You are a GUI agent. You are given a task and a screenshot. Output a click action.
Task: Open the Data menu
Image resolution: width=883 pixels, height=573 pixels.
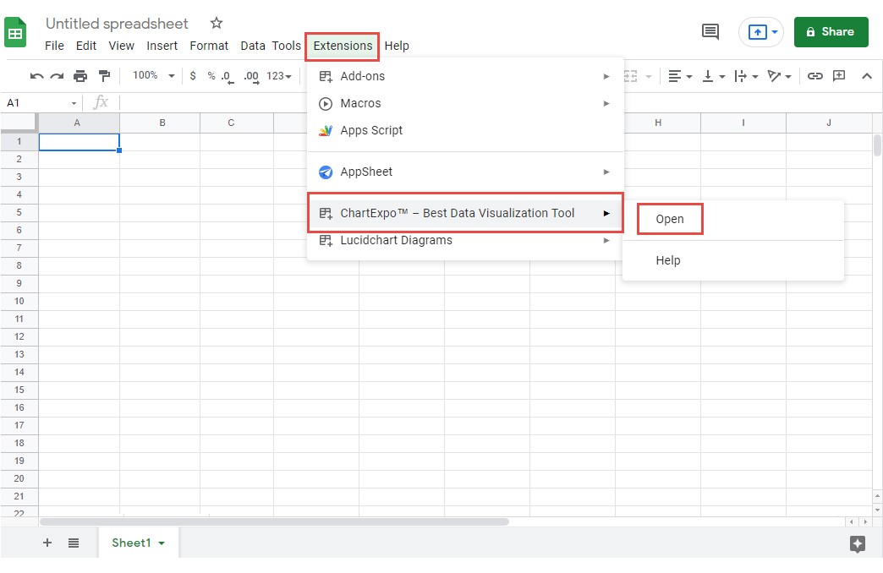pyautogui.click(x=253, y=46)
